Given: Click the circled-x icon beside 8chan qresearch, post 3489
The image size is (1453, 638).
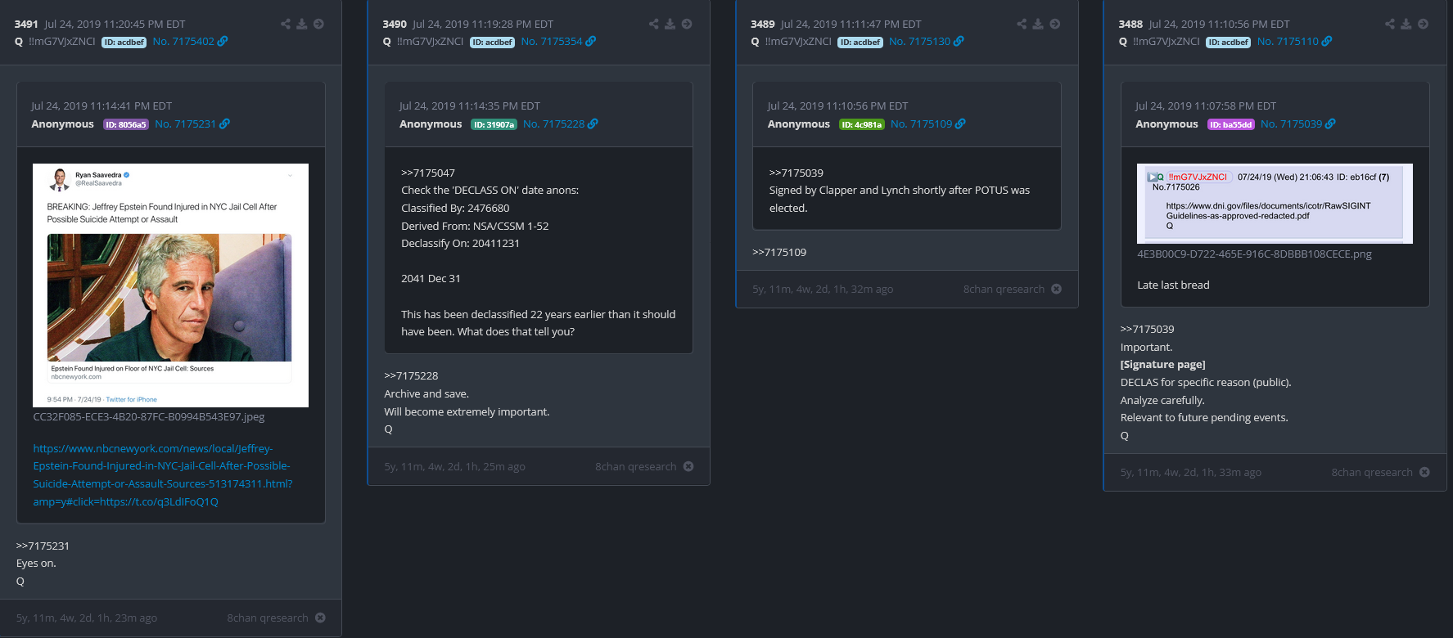Looking at the screenshot, I should 1056,289.
